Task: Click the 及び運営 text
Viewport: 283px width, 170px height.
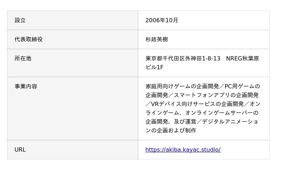Action: (x=185, y=122)
